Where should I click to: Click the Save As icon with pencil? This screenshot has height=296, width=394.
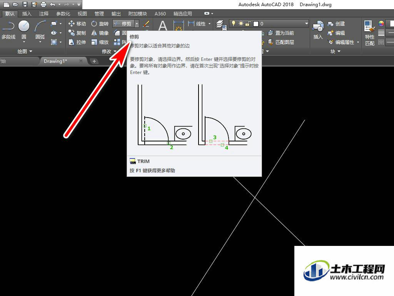coord(34,4)
